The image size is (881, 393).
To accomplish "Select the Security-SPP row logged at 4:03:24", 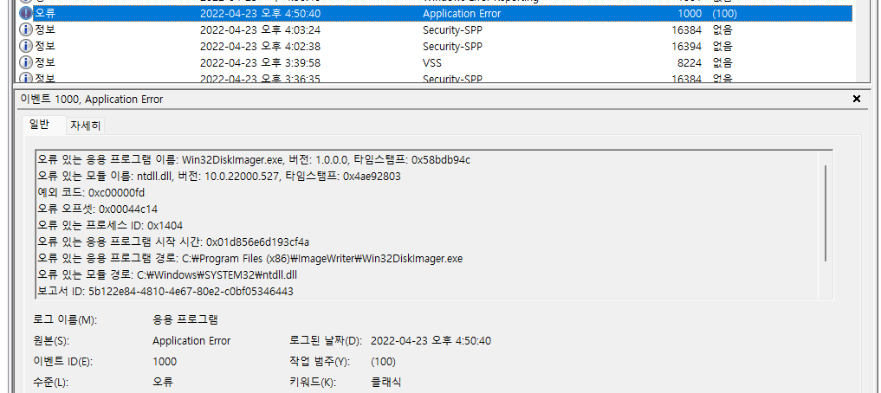I will tap(436, 29).
